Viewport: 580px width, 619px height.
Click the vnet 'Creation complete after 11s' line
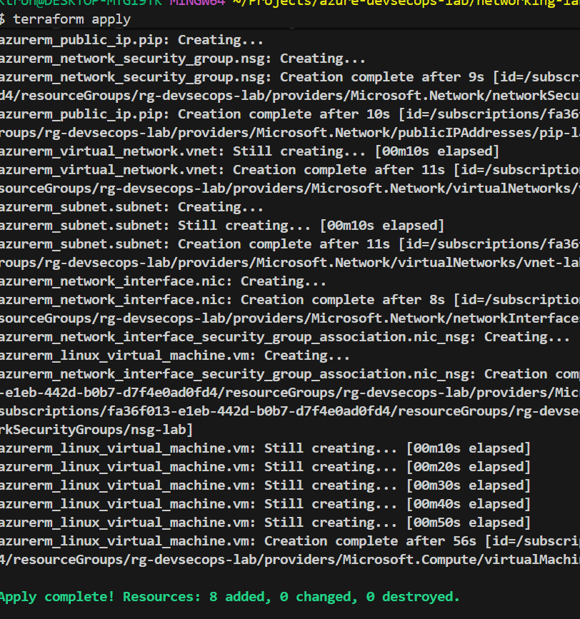coord(286,170)
